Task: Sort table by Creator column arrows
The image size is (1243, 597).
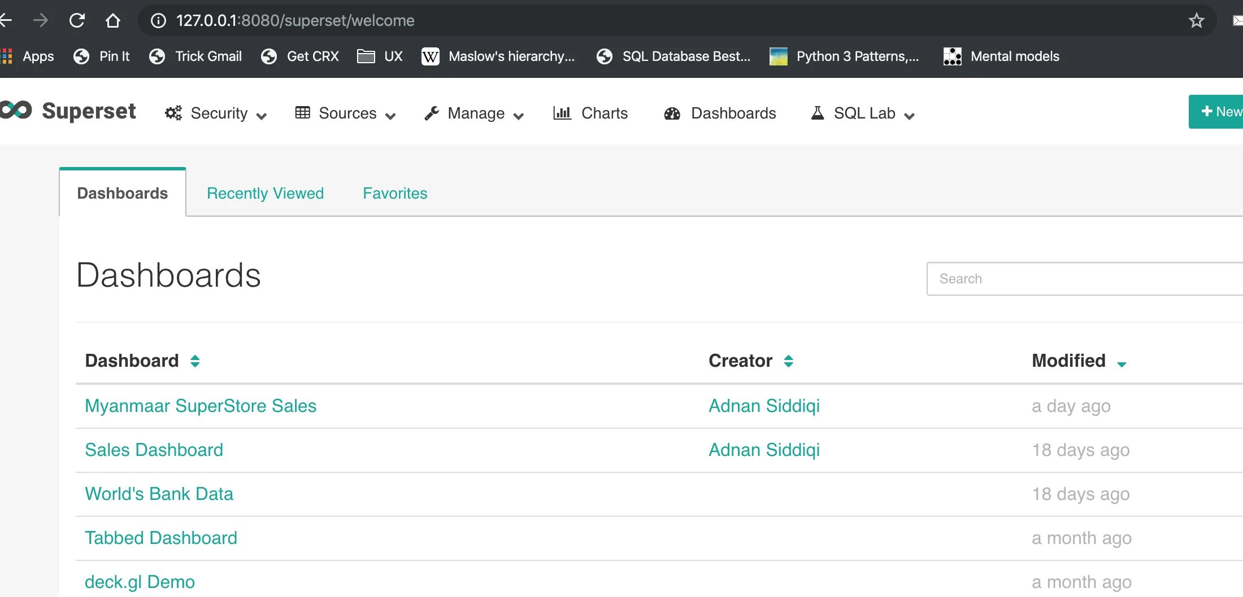Action: 789,361
